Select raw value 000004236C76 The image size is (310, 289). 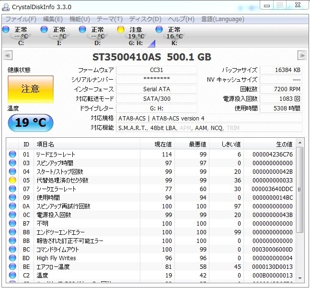273,155
